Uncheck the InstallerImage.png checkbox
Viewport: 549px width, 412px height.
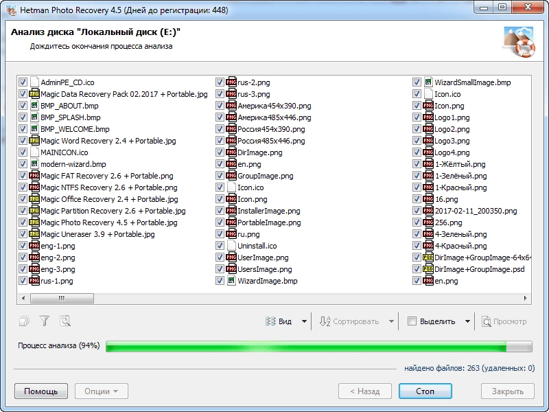coord(220,211)
